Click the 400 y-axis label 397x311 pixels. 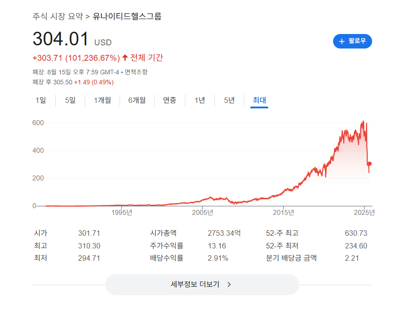point(38,151)
